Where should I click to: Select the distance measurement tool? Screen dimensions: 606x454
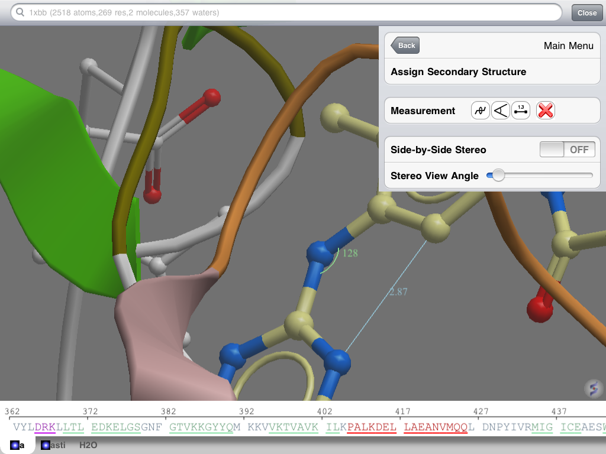[x=521, y=111]
